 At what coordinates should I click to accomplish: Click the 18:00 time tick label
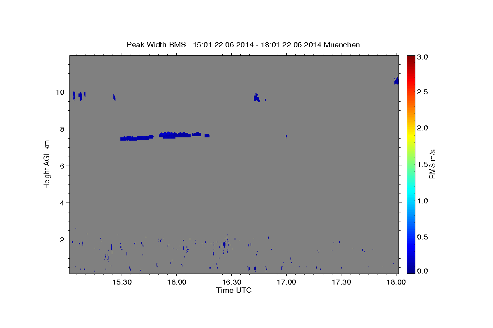[x=396, y=283]
